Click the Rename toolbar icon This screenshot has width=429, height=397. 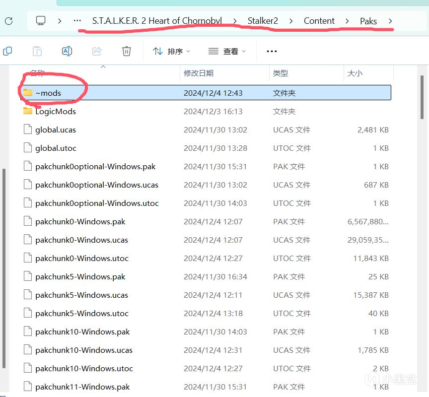[x=67, y=51]
